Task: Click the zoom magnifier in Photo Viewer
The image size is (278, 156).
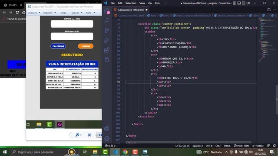Action: click(x=78, y=135)
